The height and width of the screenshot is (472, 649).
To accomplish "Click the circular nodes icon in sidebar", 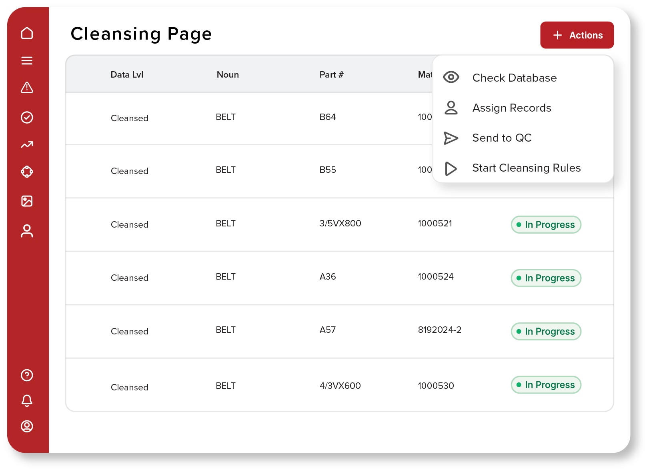I will pos(27,172).
